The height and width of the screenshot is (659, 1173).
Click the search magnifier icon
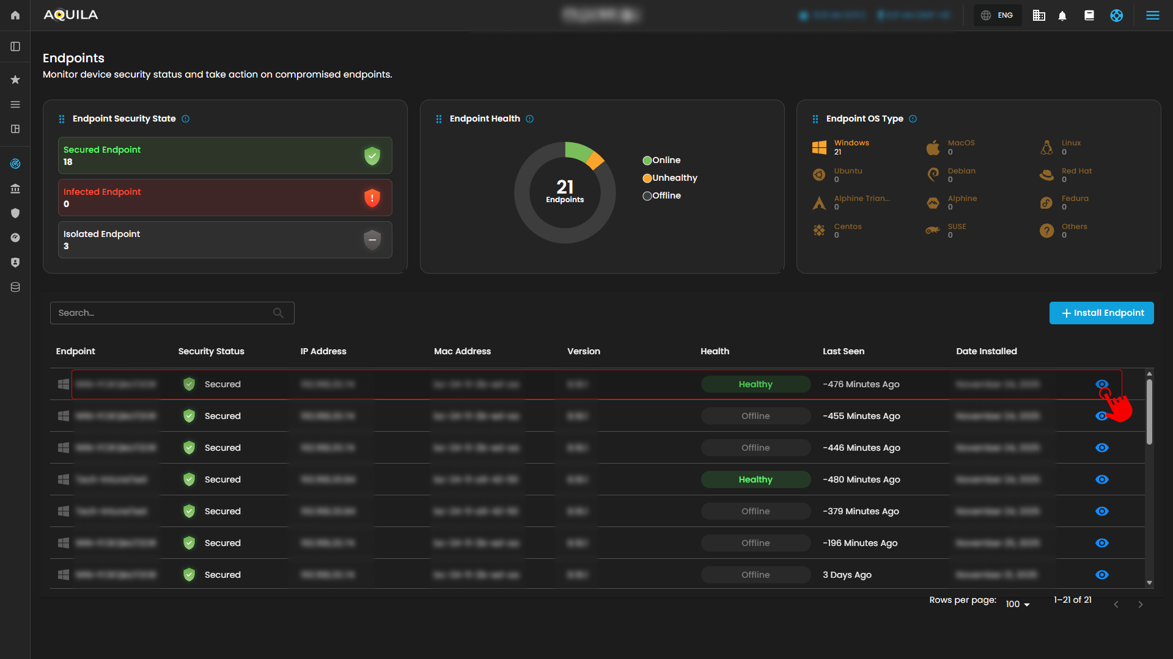(x=278, y=313)
